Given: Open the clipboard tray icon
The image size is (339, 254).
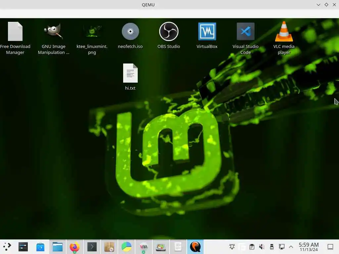Looking at the screenshot, I should coord(252,247).
